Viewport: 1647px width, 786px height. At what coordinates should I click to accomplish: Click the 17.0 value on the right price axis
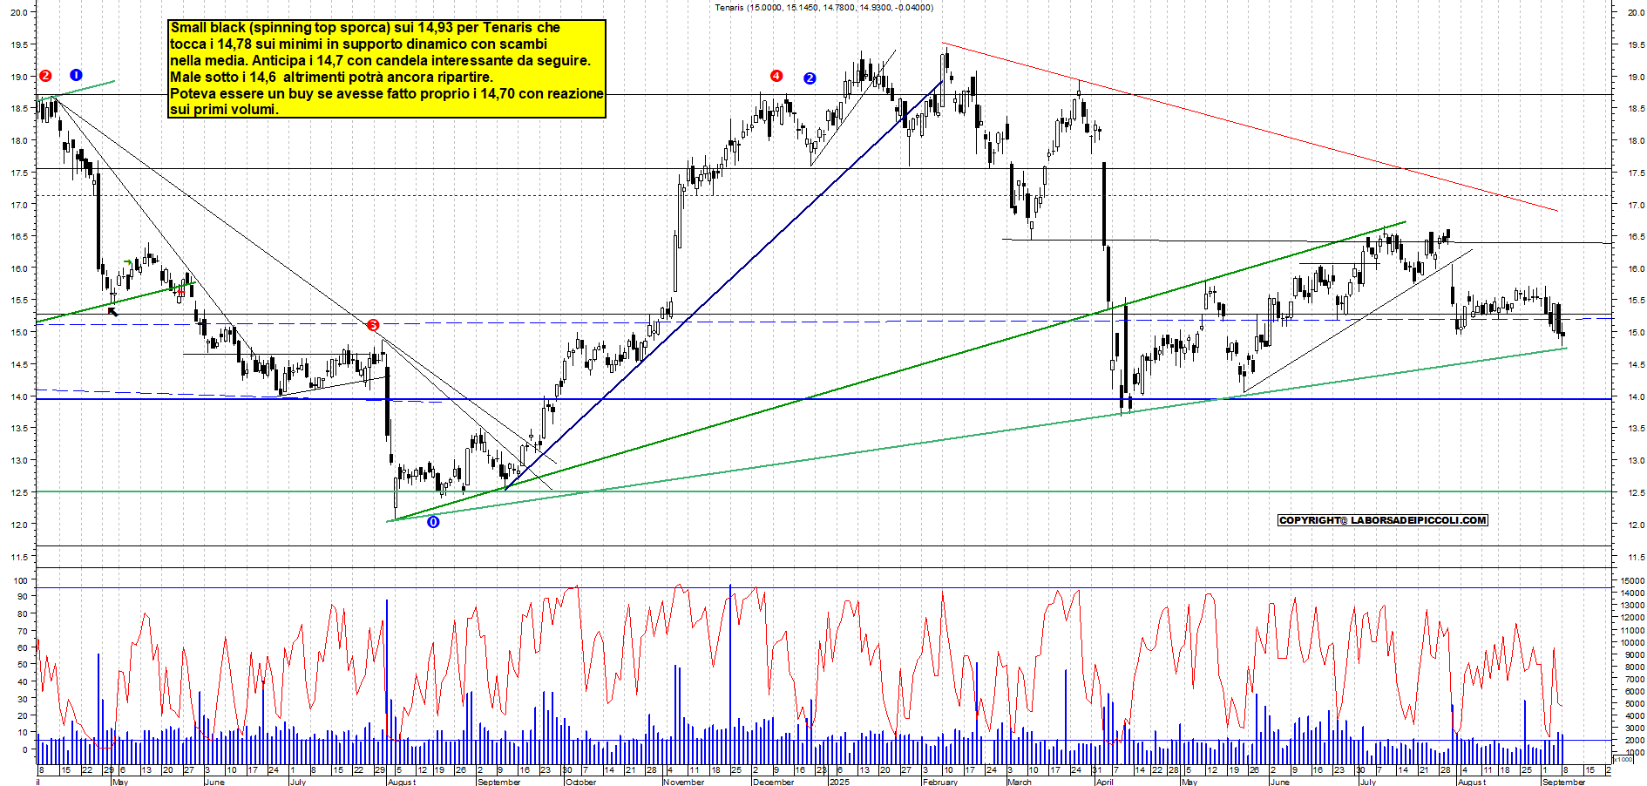point(1637,205)
